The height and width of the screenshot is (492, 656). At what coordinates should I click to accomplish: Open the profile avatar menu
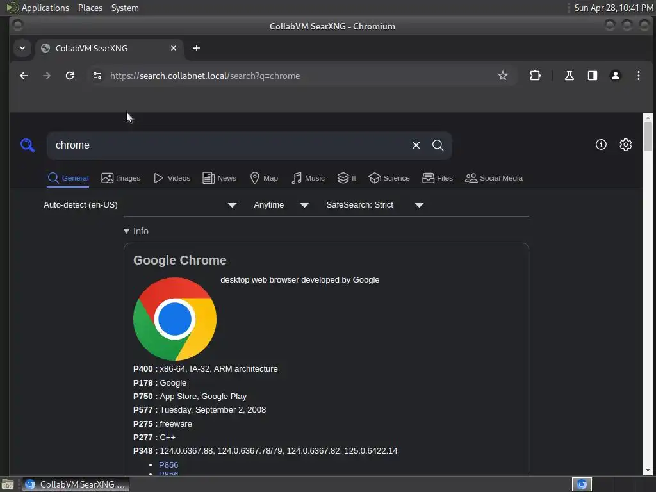(615, 76)
